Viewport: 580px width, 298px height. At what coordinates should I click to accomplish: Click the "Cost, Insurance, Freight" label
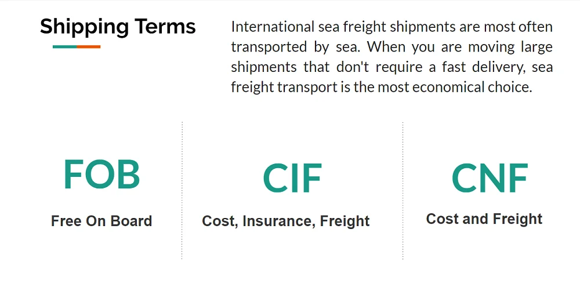(286, 221)
